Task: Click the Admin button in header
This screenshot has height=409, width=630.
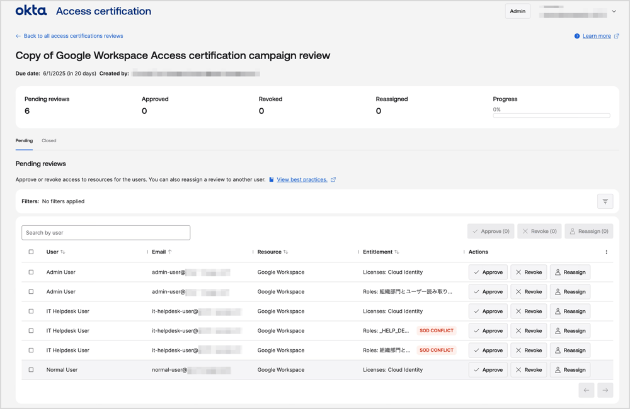Action: [x=517, y=11]
